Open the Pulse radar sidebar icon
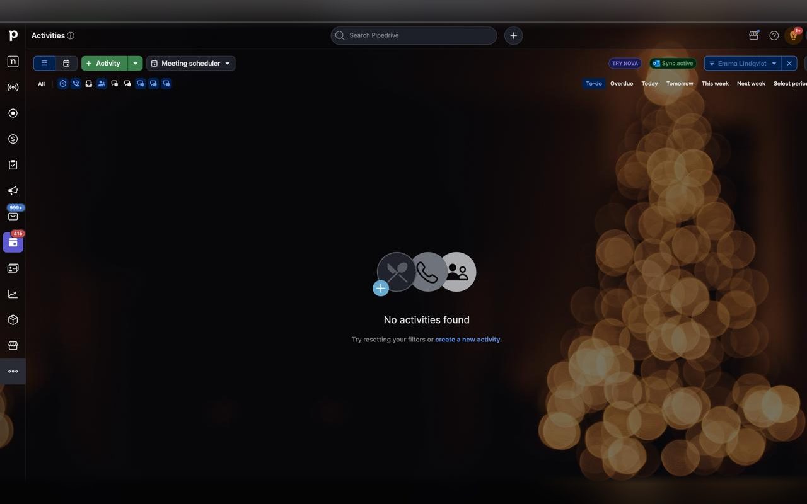The height and width of the screenshot is (504, 807). click(13, 88)
